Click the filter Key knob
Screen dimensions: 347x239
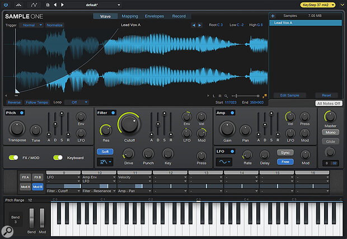[168, 154]
